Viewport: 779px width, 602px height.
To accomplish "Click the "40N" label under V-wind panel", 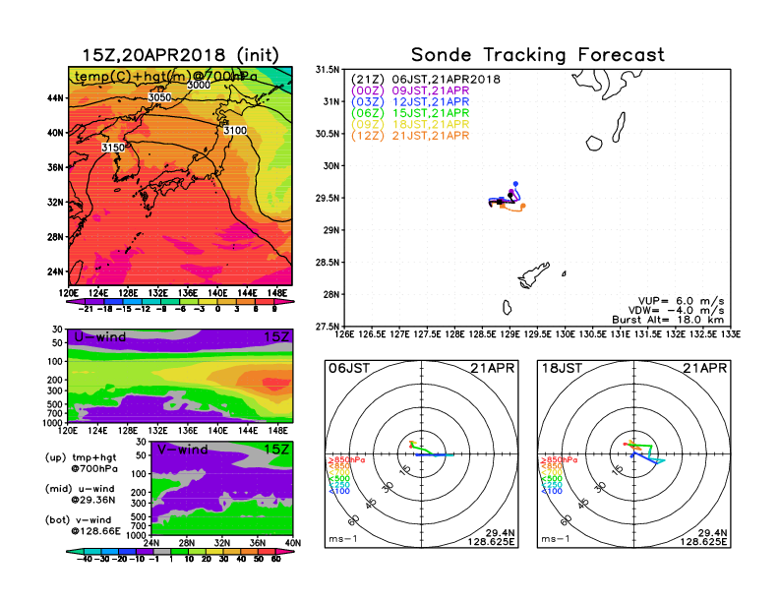I will [293, 543].
